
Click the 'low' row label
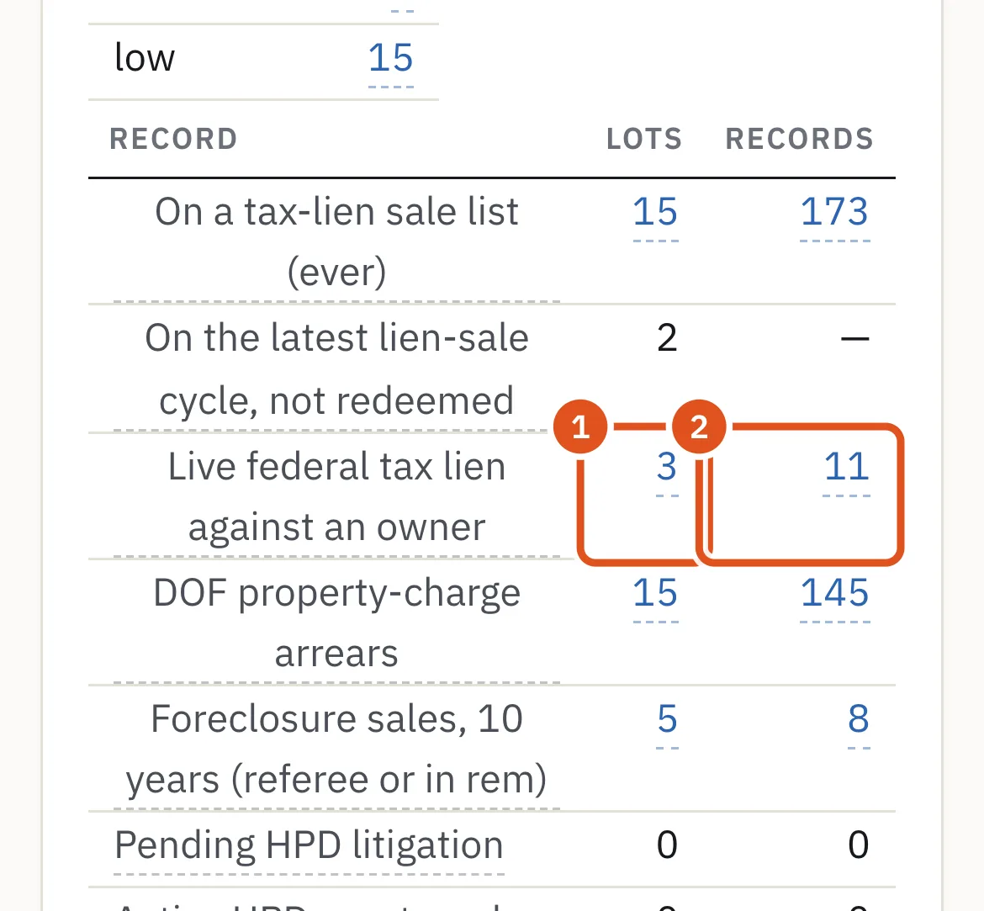pos(145,58)
